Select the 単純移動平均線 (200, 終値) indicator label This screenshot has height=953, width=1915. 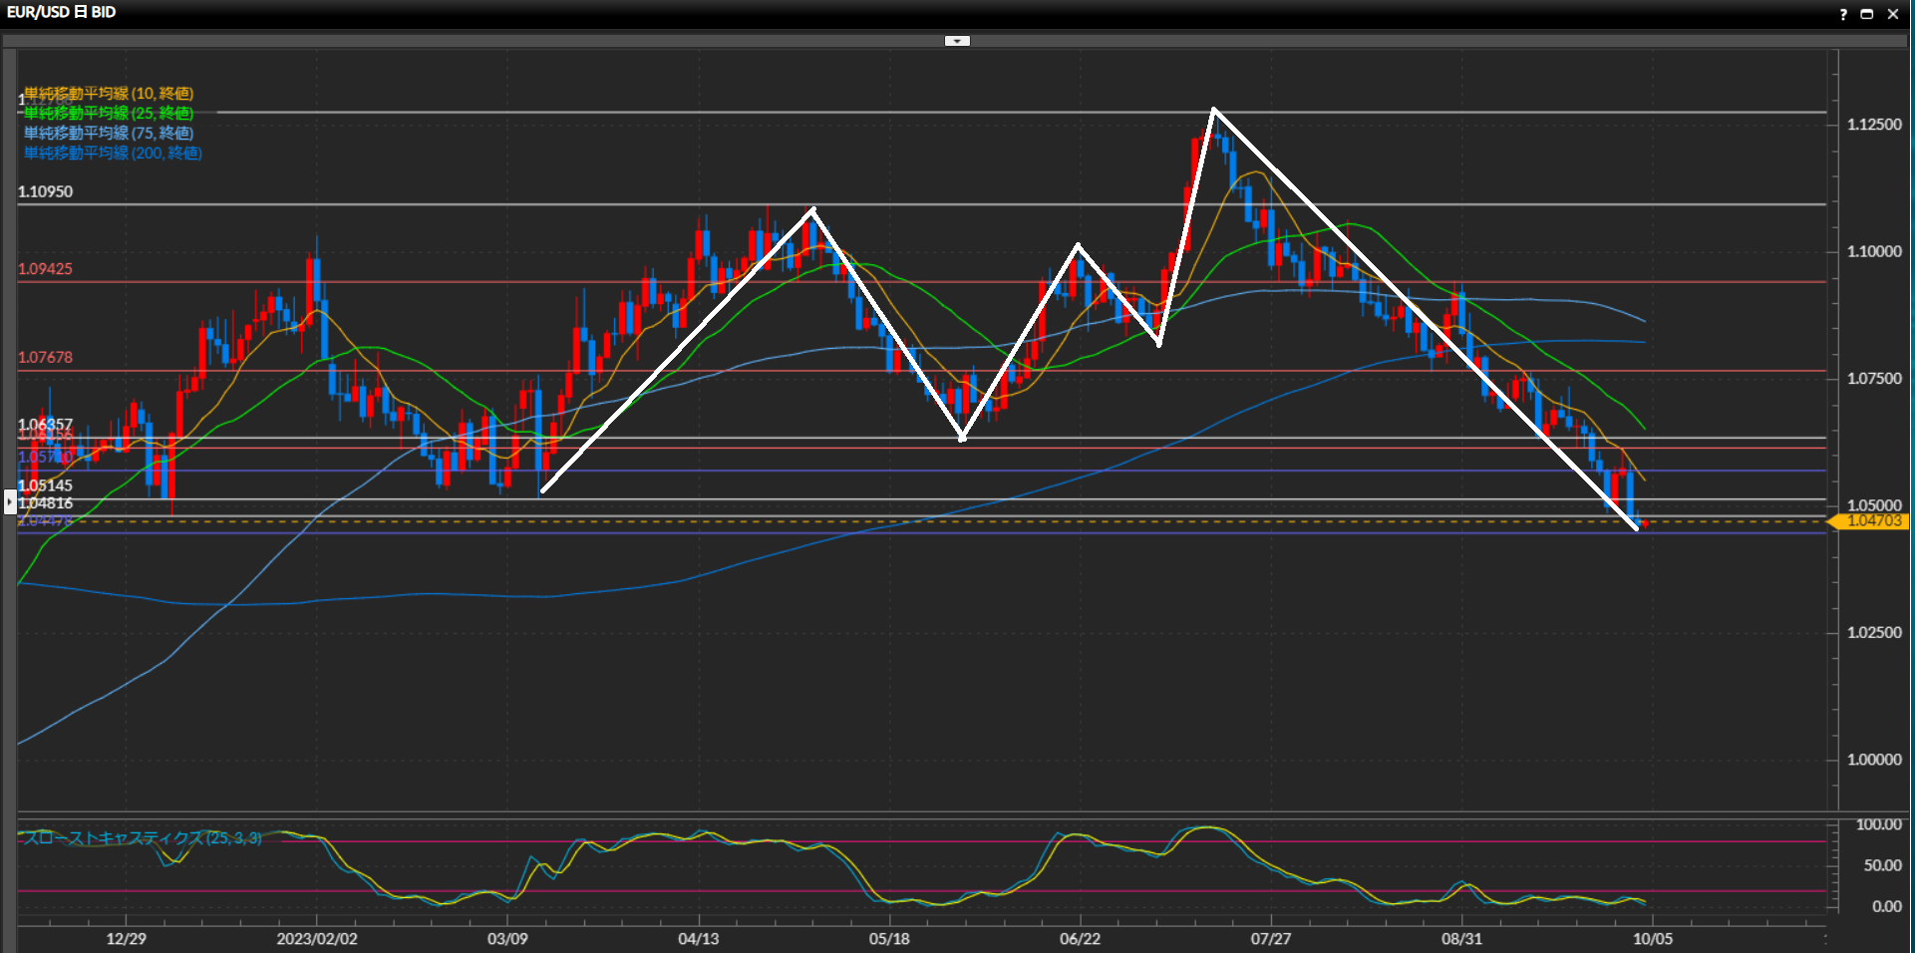click(113, 154)
